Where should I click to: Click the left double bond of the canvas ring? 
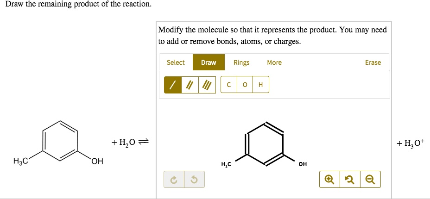[x=247, y=143]
